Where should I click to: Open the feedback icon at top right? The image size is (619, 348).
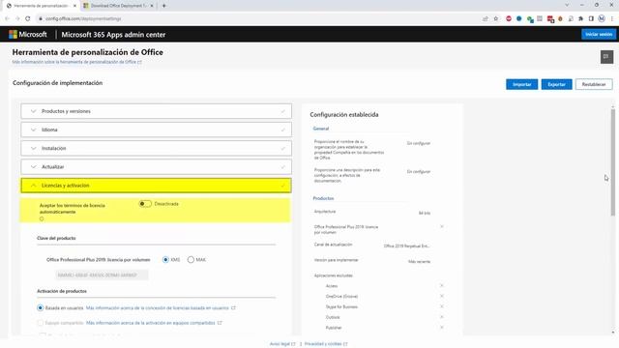point(606,57)
